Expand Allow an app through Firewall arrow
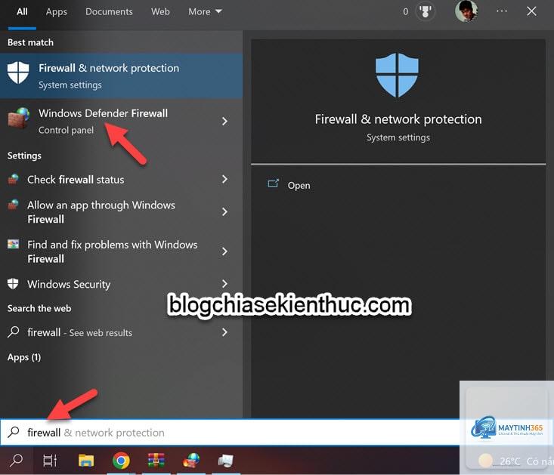The width and height of the screenshot is (554, 475). (x=224, y=211)
